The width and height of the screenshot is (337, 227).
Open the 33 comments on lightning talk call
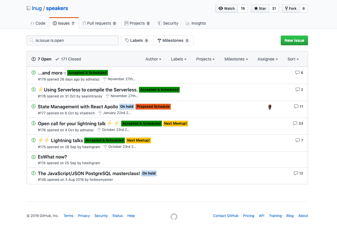(x=298, y=124)
